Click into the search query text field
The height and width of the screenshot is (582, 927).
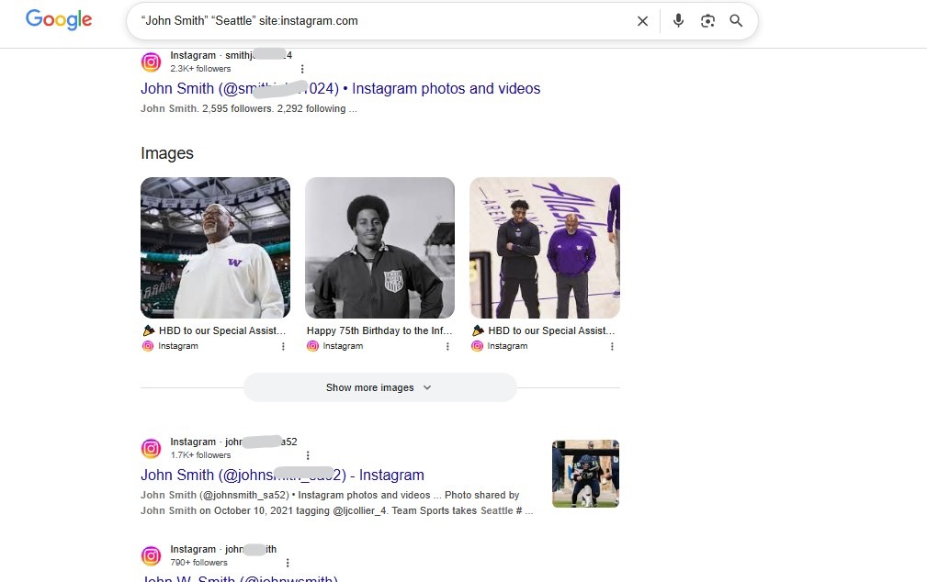tap(377, 21)
